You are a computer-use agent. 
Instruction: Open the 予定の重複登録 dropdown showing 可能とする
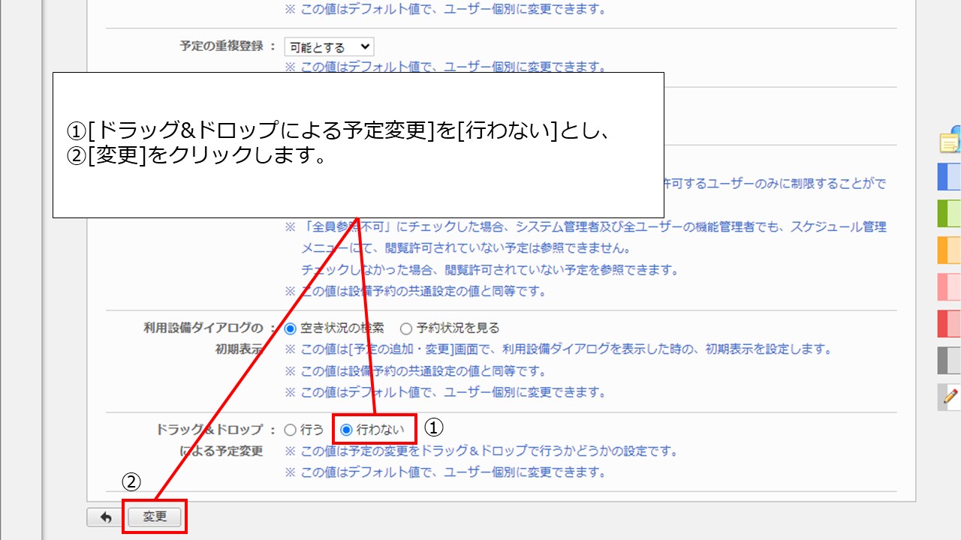coord(329,47)
